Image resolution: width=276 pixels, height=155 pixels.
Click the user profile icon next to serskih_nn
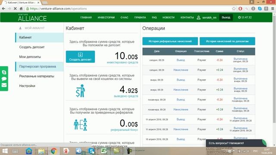click(x=198, y=18)
